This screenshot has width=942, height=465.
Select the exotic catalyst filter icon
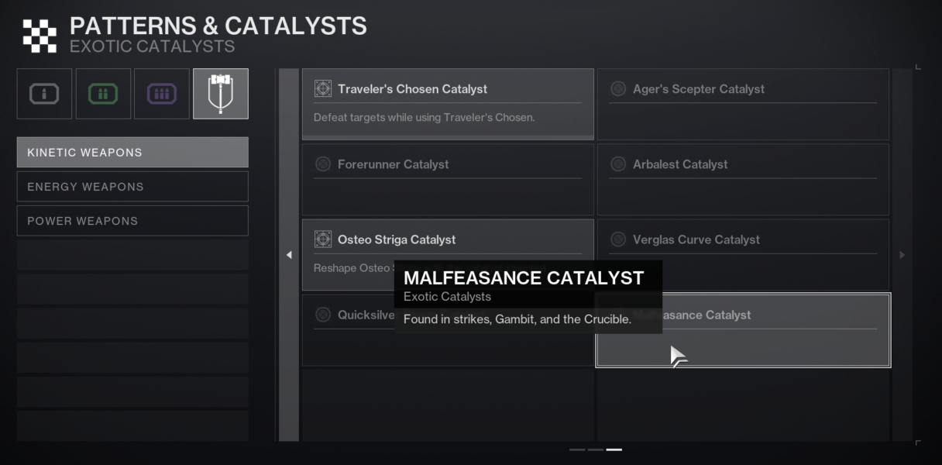(x=220, y=93)
